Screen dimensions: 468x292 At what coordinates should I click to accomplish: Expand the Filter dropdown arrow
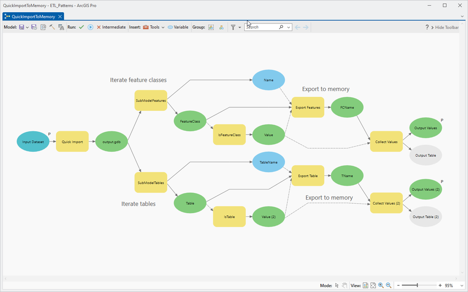click(x=240, y=28)
